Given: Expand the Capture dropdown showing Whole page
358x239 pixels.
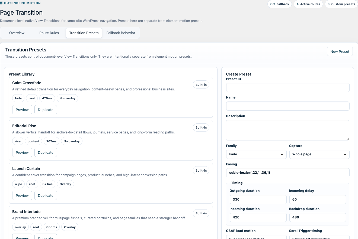Looking at the screenshot, I should click(319, 154).
